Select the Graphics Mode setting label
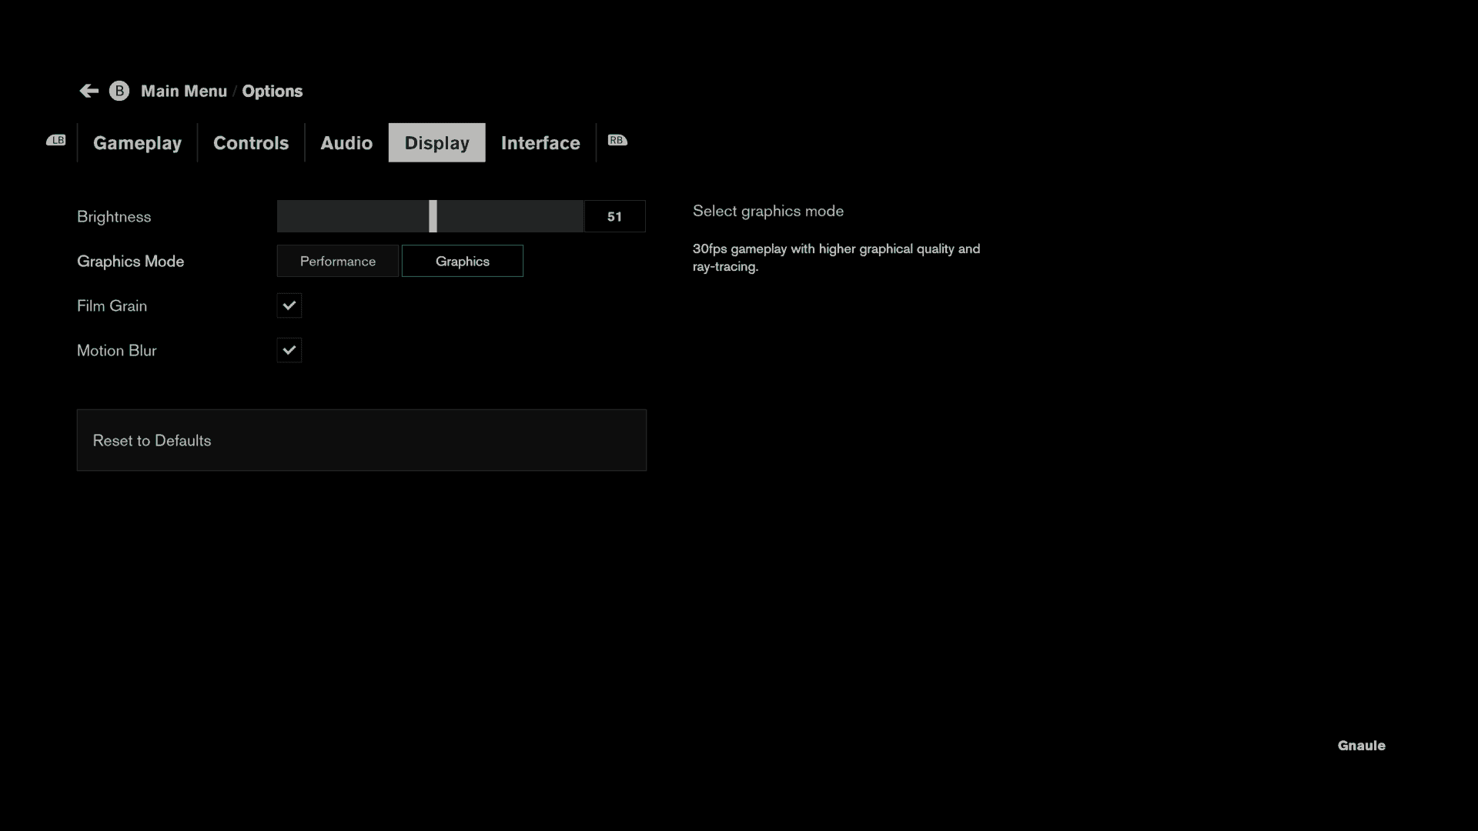1478x831 pixels. [x=130, y=261]
